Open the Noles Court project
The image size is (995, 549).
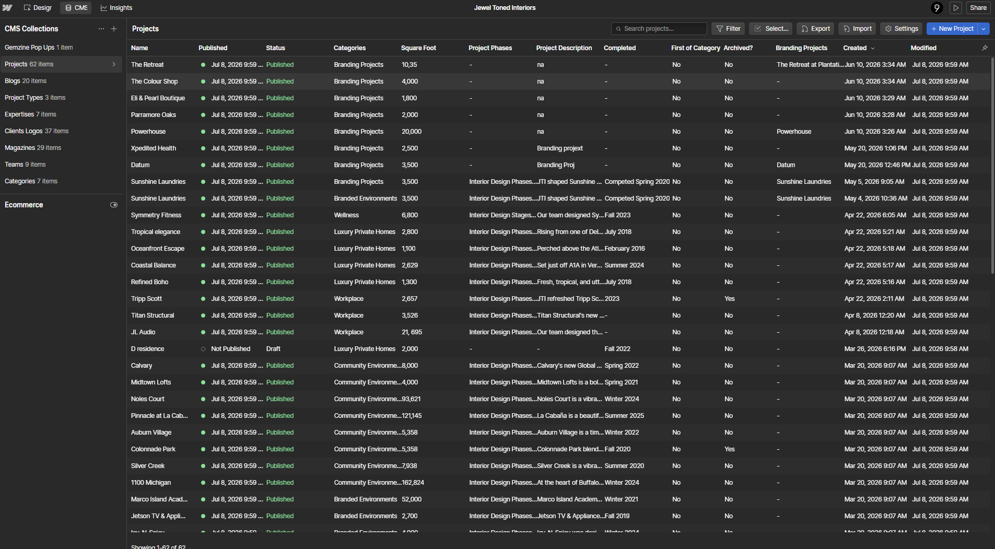tap(147, 399)
